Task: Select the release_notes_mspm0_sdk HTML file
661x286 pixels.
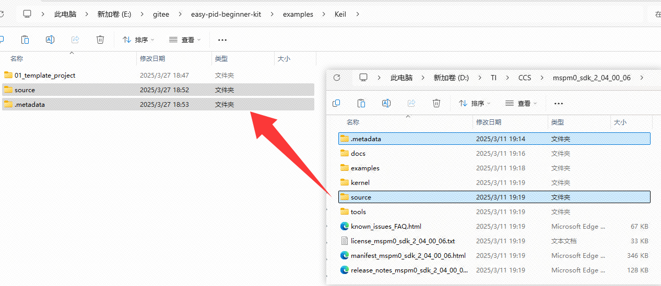Action: (494, 270)
